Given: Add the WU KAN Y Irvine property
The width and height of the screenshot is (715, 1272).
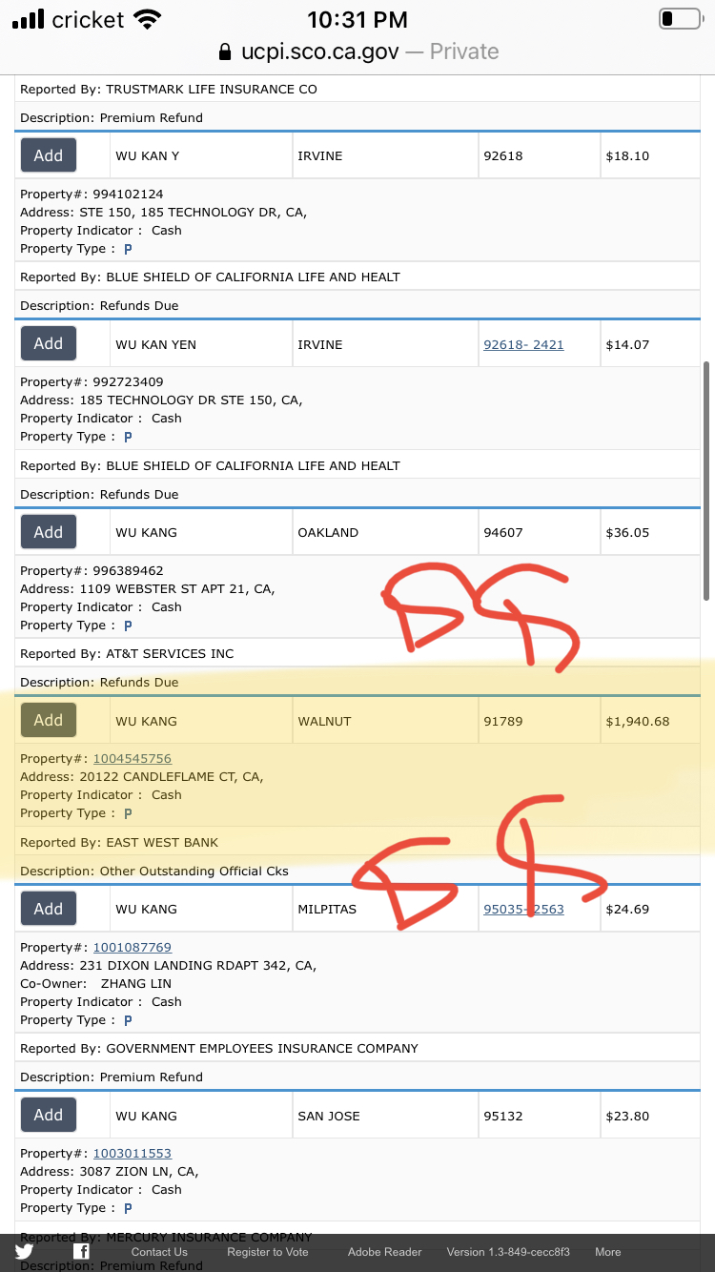Looking at the screenshot, I should click(49, 155).
